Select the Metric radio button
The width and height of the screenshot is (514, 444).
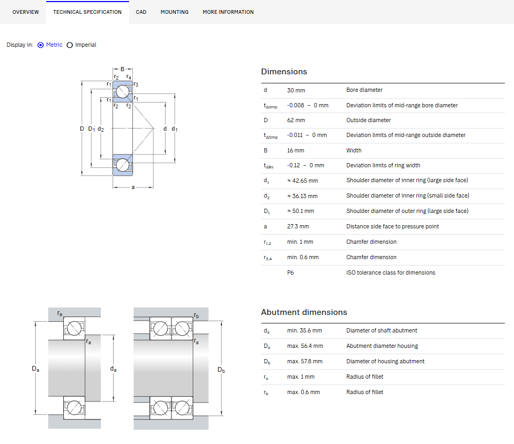click(x=41, y=45)
